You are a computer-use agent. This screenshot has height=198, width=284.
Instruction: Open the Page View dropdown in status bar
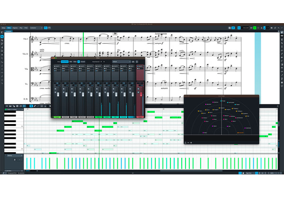point(250,173)
